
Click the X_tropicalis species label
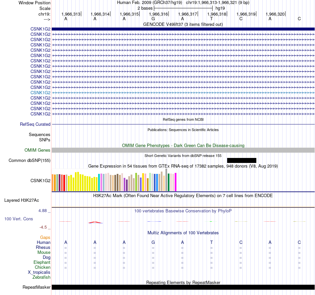tap(39, 272)
